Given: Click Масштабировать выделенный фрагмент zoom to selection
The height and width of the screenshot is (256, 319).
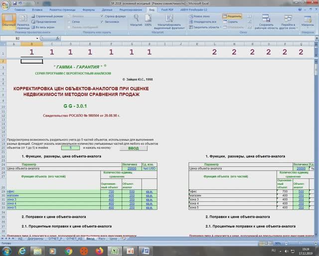Looking at the screenshot, I should [169, 22].
